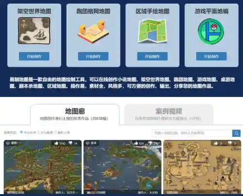
Task: Open the 区域手绘地图 card title
Action: point(153,11)
